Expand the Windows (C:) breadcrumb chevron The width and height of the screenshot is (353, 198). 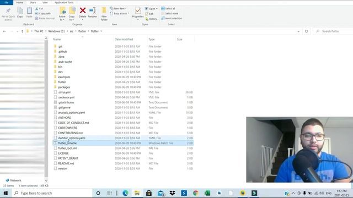(67, 31)
